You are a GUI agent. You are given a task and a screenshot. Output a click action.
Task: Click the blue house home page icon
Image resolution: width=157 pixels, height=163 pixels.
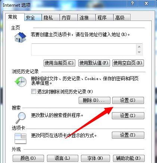pyautogui.click(x=20, y=37)
